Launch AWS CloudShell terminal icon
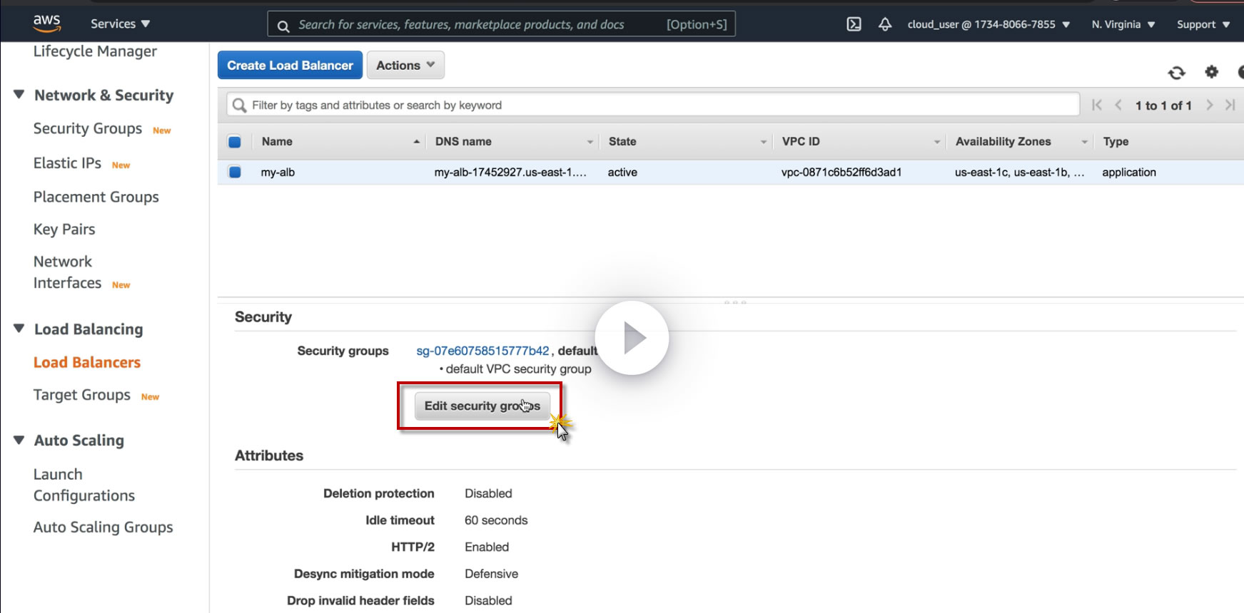 854,24
